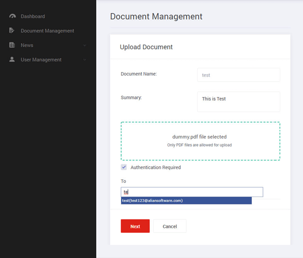The width and height of the screenshot is (303, 258).
Task: Select test(test123@aliansoftware.com) suggestion
Action: coord(186,200)
